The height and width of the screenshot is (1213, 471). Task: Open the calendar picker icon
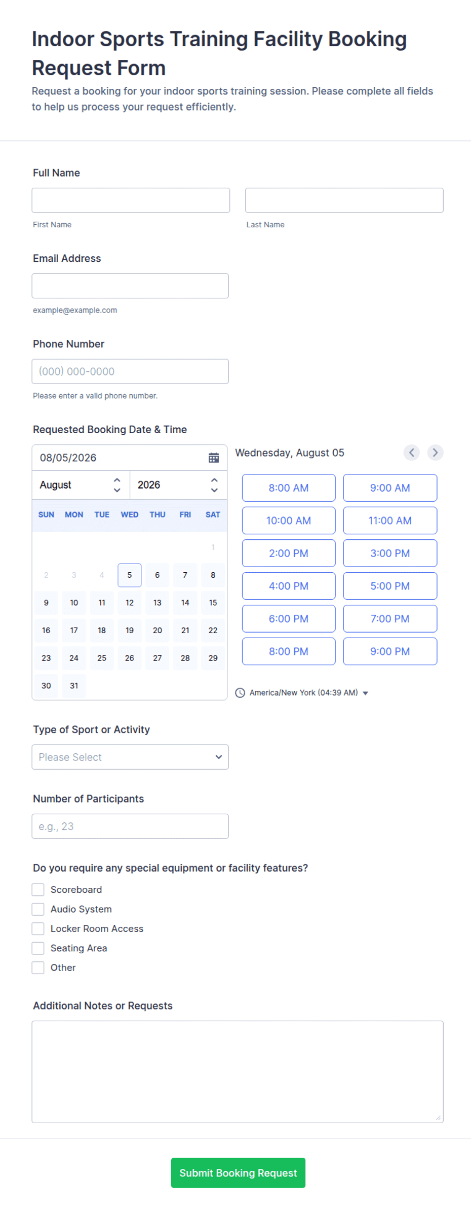tap(214, 458)
